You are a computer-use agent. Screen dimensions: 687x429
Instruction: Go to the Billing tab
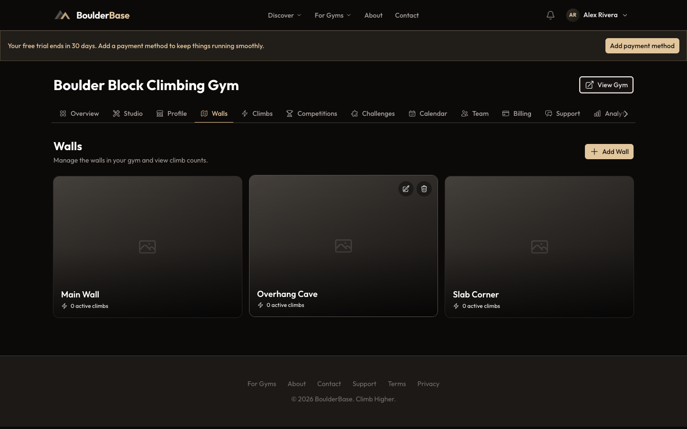[517, 113]
